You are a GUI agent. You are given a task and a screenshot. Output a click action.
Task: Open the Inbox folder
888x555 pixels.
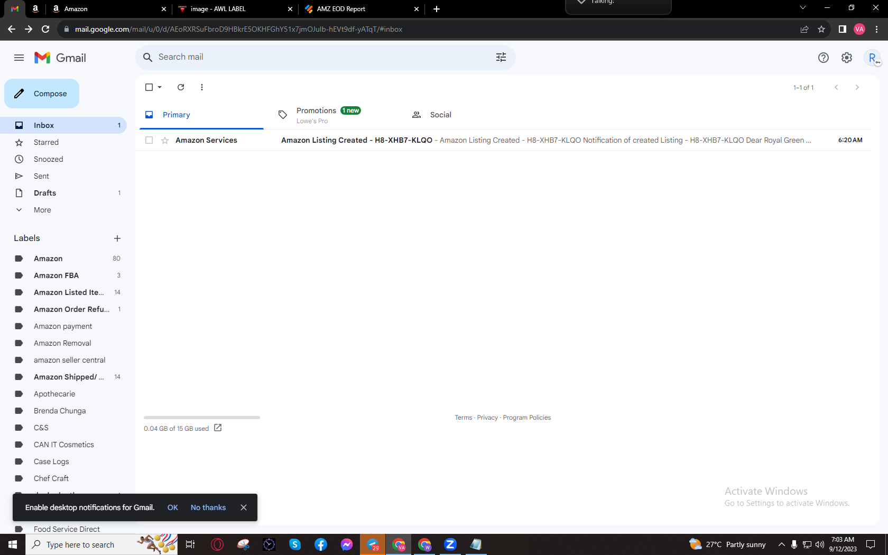pos(63,125)
